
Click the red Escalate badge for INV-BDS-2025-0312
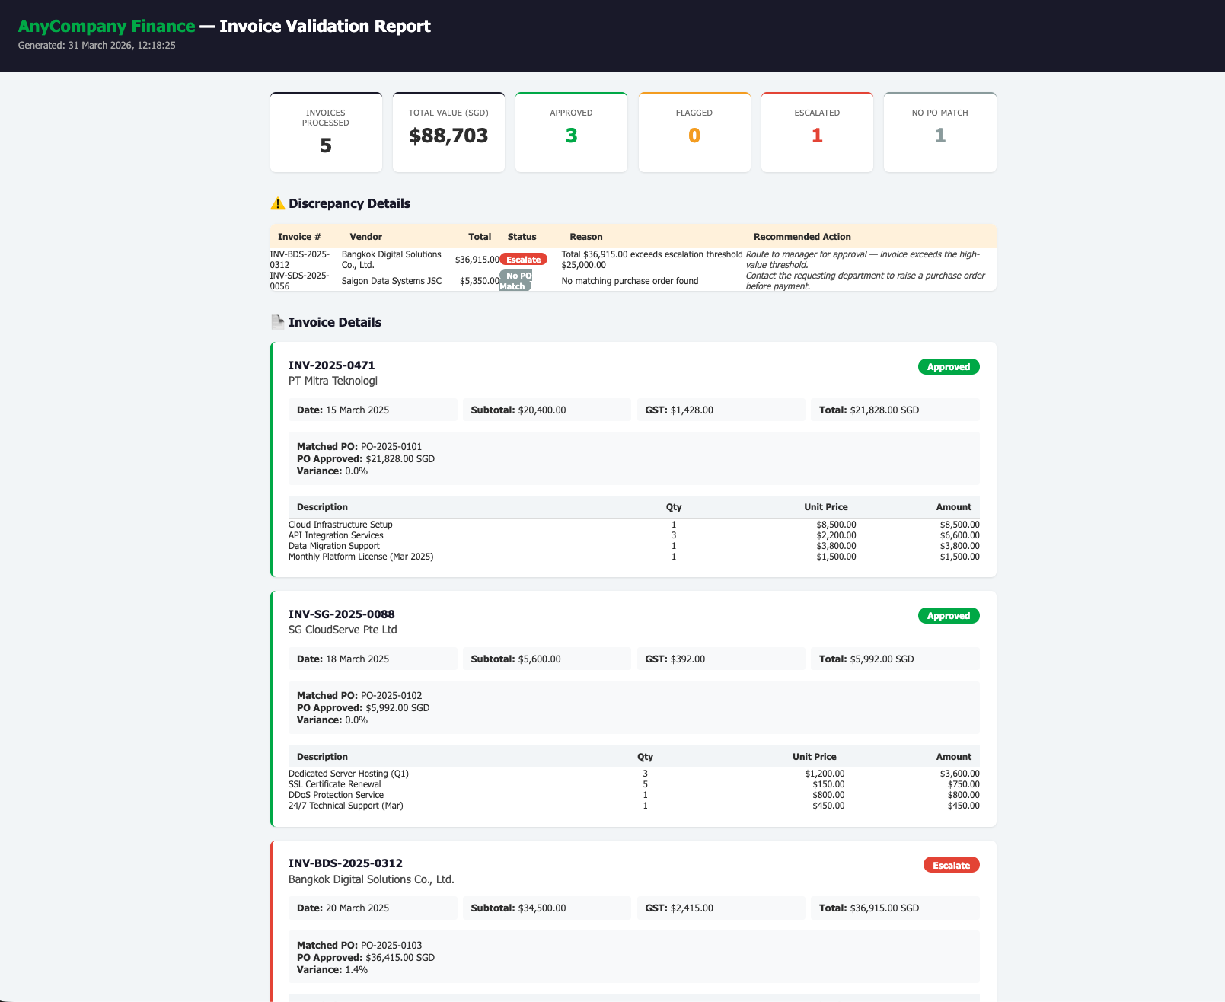tap(523, 259)
